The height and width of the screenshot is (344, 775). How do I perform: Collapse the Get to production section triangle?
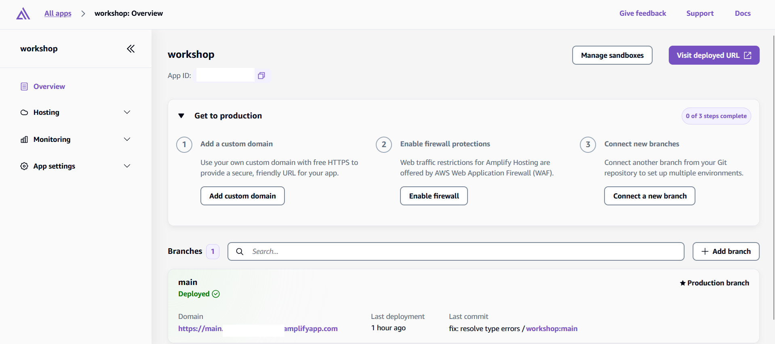pyautogui.click(x=181, y=116)
